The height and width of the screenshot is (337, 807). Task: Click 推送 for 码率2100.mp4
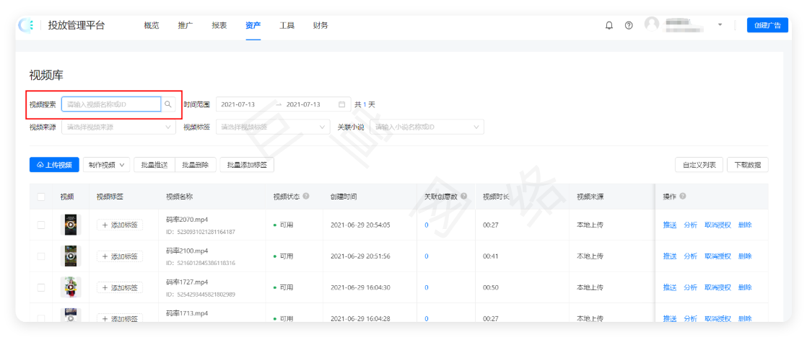tap(670, 256)
